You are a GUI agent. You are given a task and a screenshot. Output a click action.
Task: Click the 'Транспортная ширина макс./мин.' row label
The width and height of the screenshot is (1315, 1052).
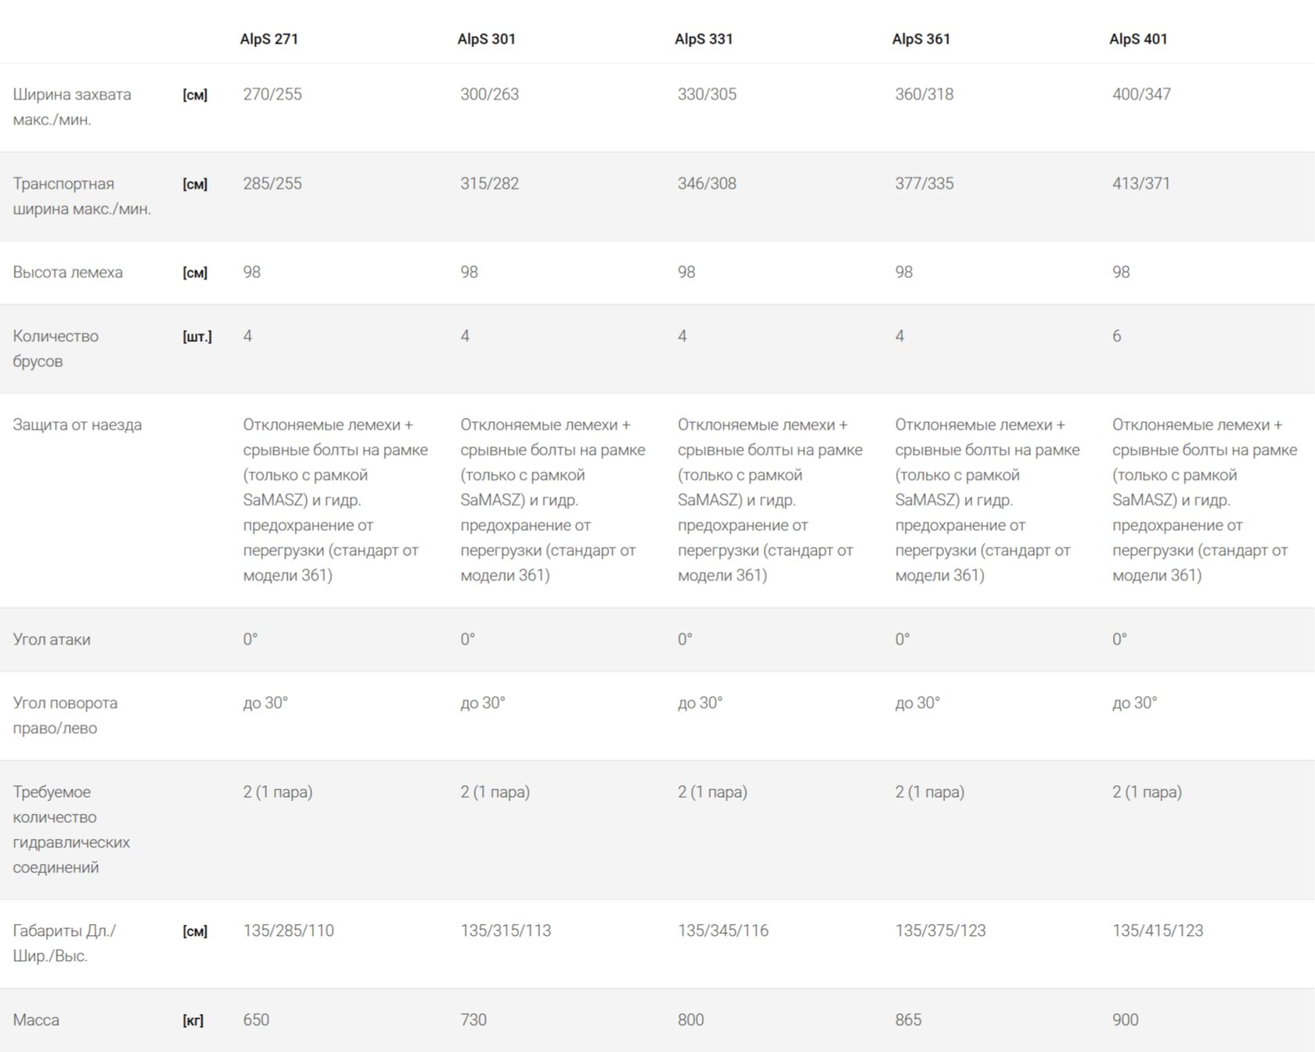[81, 196]
